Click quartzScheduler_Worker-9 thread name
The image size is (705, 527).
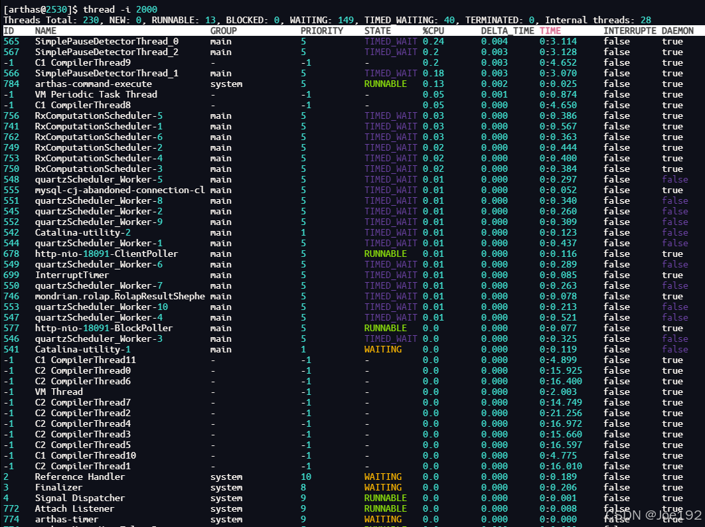[99, 222]
